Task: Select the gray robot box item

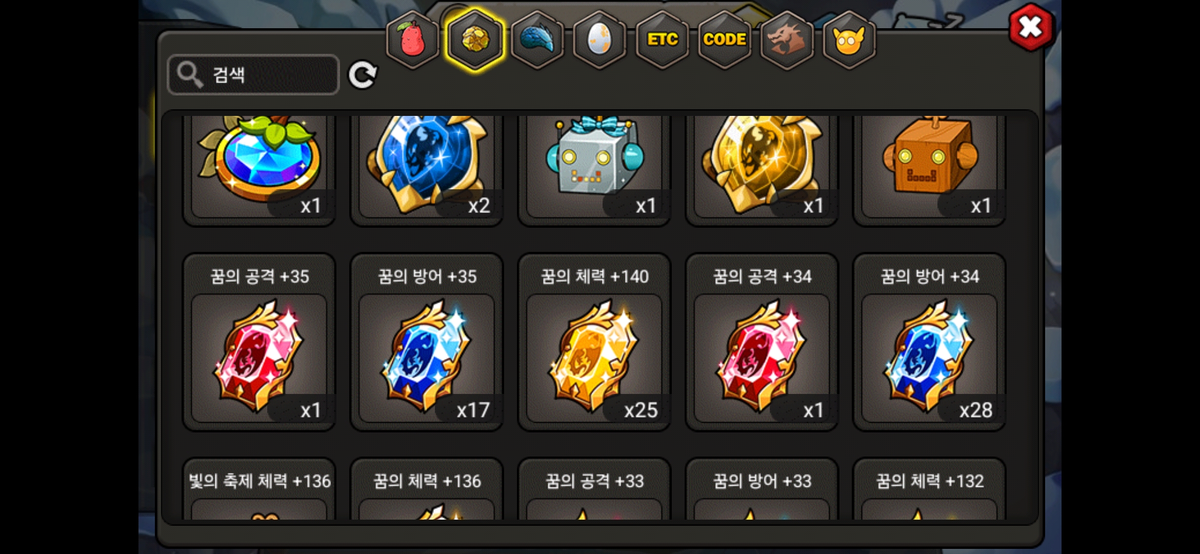Action: (x=594, y=169)
